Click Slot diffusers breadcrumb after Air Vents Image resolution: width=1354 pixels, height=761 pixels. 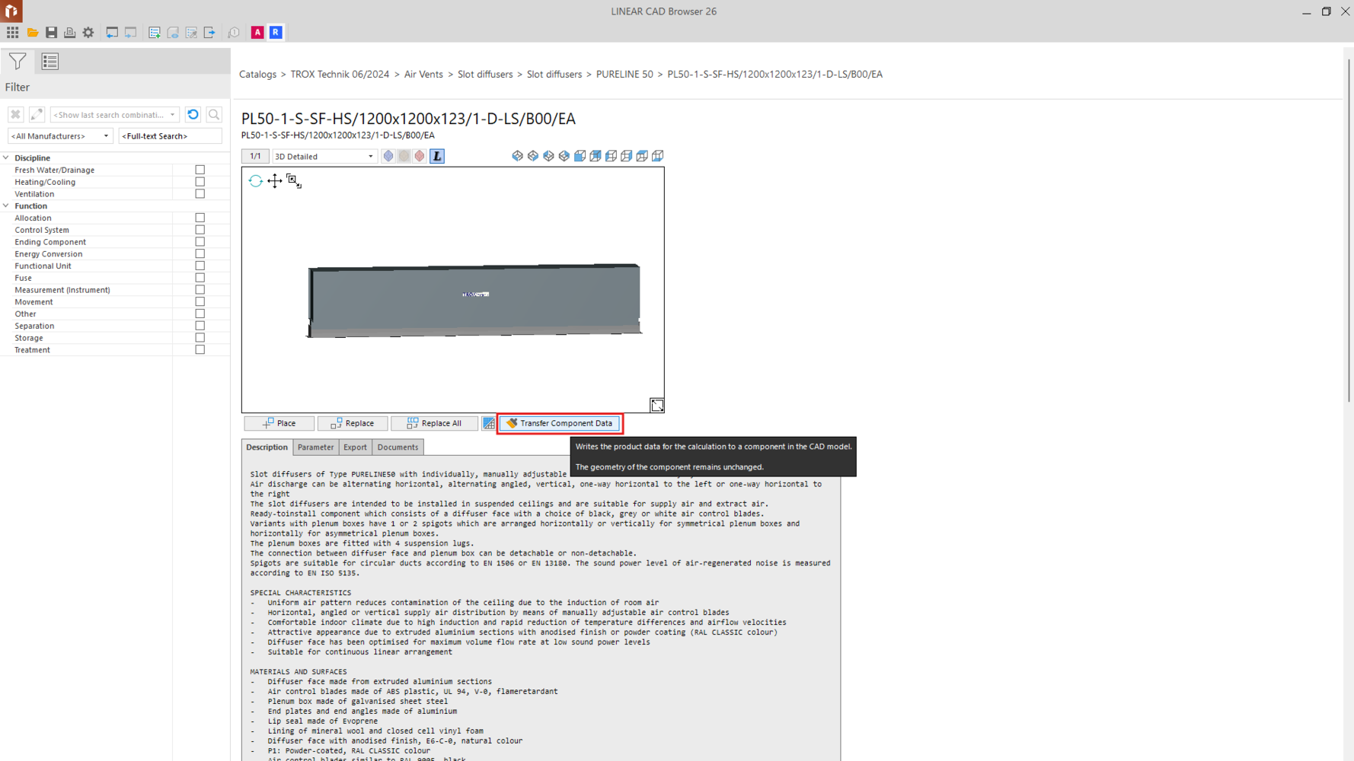(x=484, y=75)
